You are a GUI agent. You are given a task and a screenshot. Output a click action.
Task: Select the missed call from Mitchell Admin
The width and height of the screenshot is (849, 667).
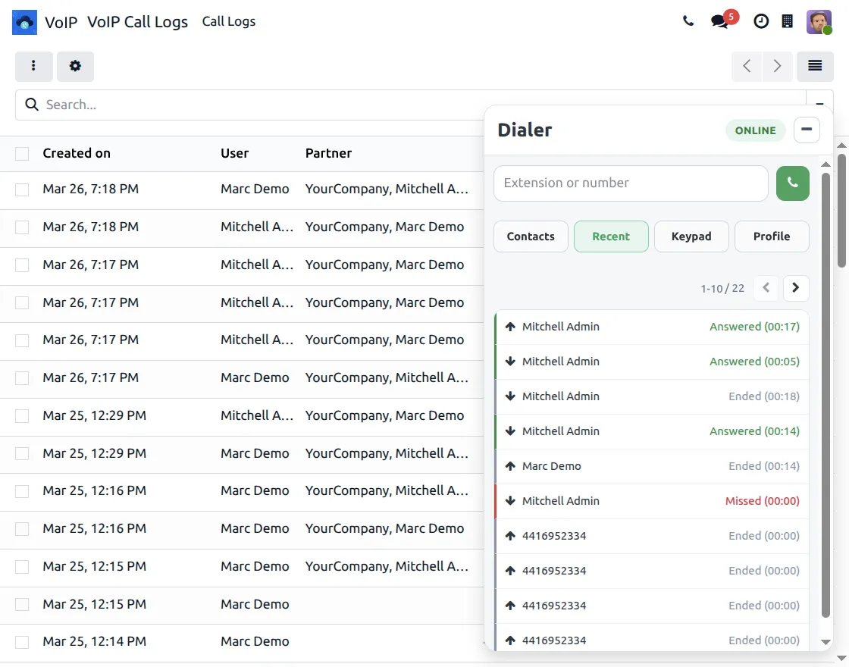[652, 501]
